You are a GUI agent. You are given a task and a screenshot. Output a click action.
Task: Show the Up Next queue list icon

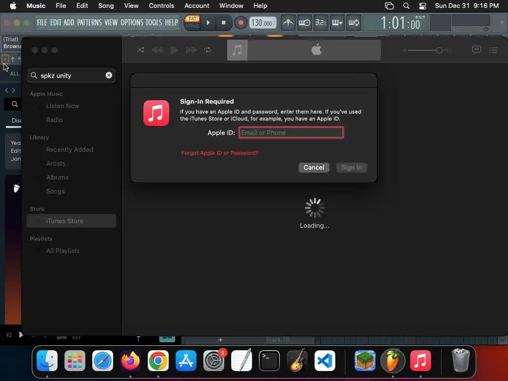pyautogui.click(x=493, y=50)
